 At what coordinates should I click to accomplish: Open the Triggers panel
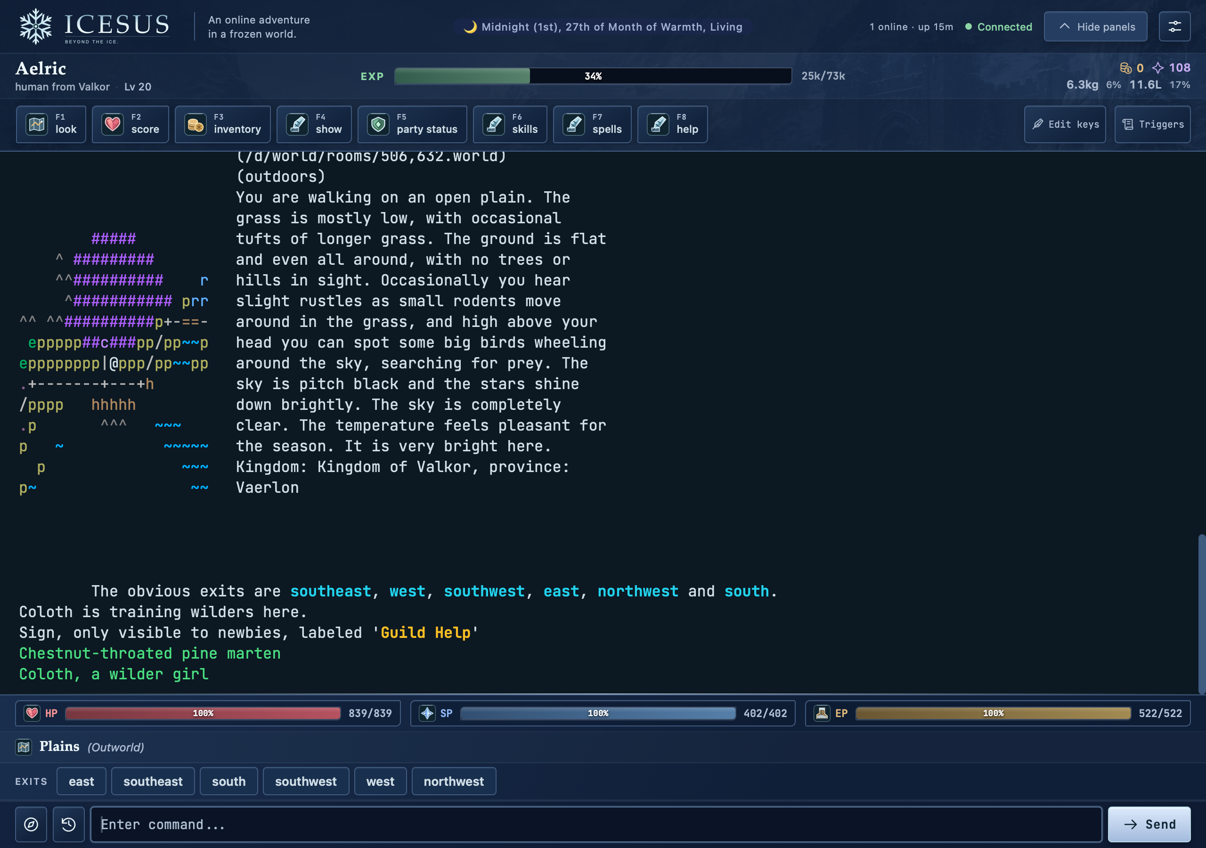(1152, 124)
